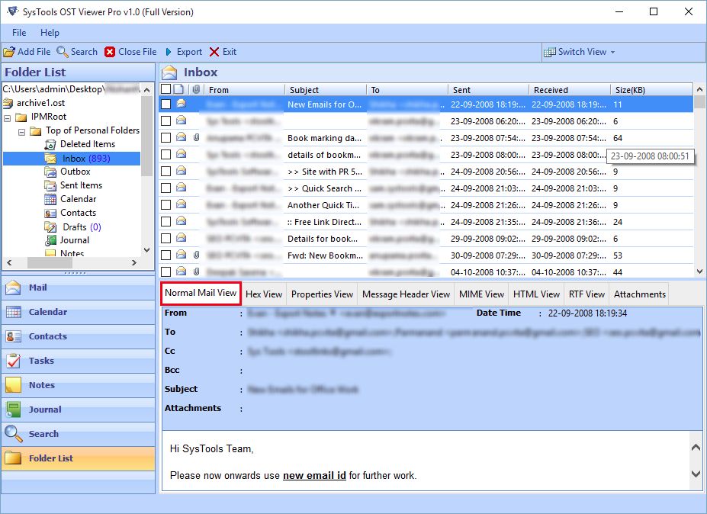Click email list scroll-down arrow

coord(699,271)
